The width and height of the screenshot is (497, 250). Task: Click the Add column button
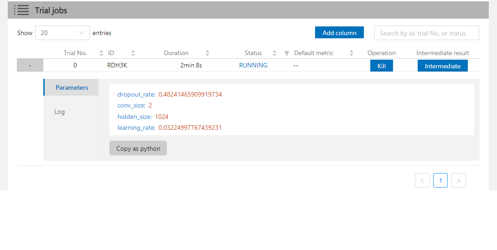[339, 33]
